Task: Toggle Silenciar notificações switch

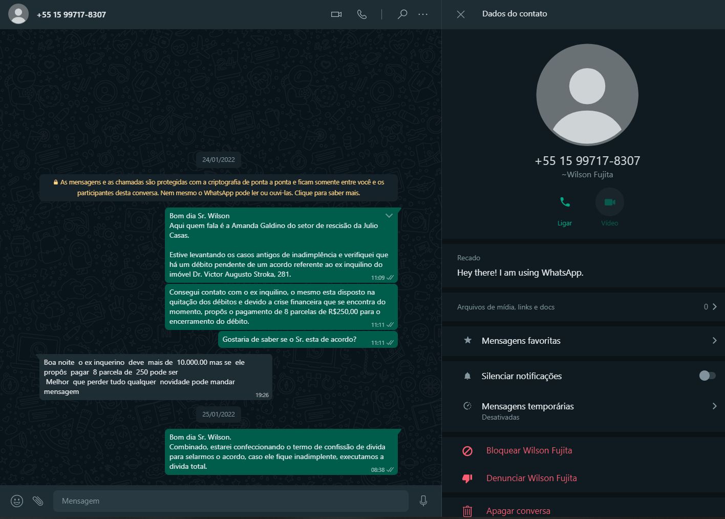Action: (707, 376)
